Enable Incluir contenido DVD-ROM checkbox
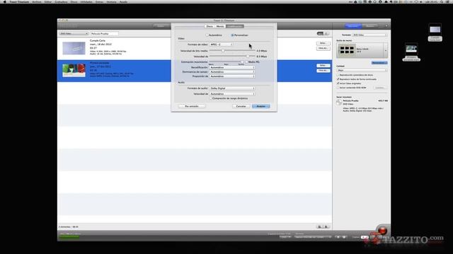This screenshot has height=254, width=453. tap(338, 87)
